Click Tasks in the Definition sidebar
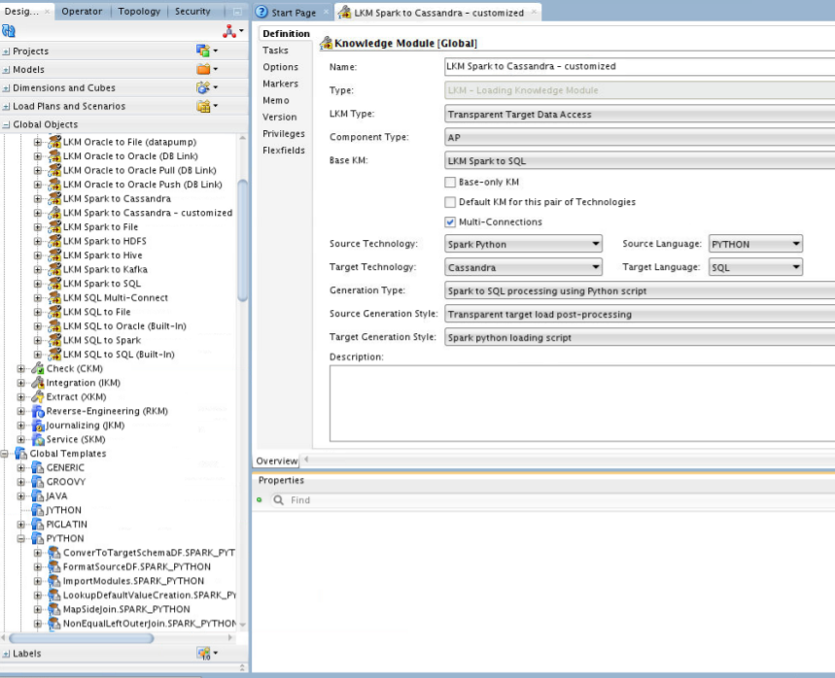 (x=276, y=50)
